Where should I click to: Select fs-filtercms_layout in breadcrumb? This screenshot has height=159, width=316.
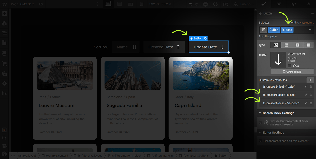coord(88,156)
